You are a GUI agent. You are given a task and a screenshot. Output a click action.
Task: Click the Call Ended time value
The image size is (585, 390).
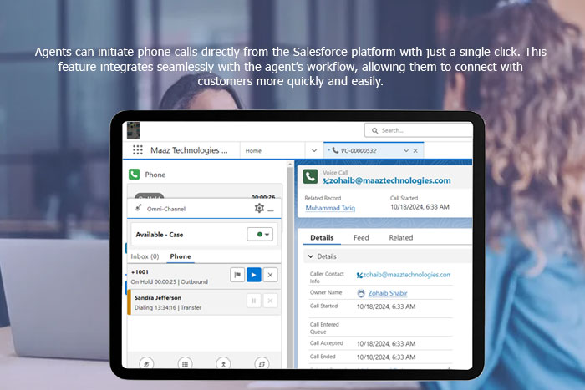pyautogui.click(x=386, y=357)
